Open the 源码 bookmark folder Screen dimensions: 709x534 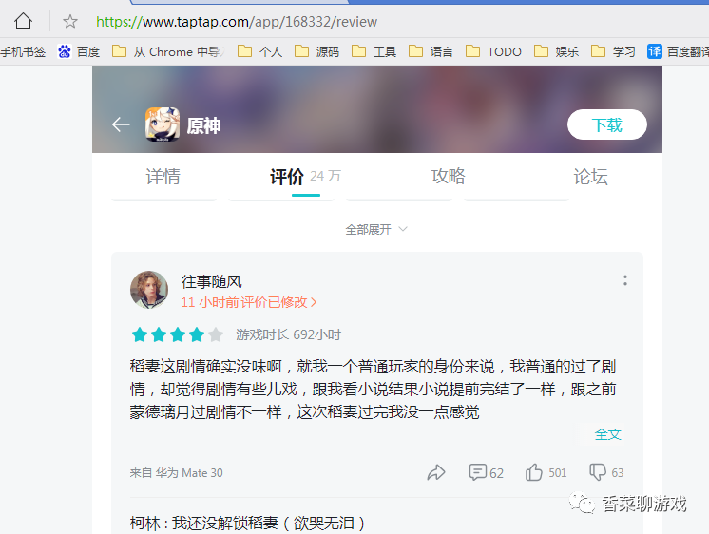pos(317,52)
